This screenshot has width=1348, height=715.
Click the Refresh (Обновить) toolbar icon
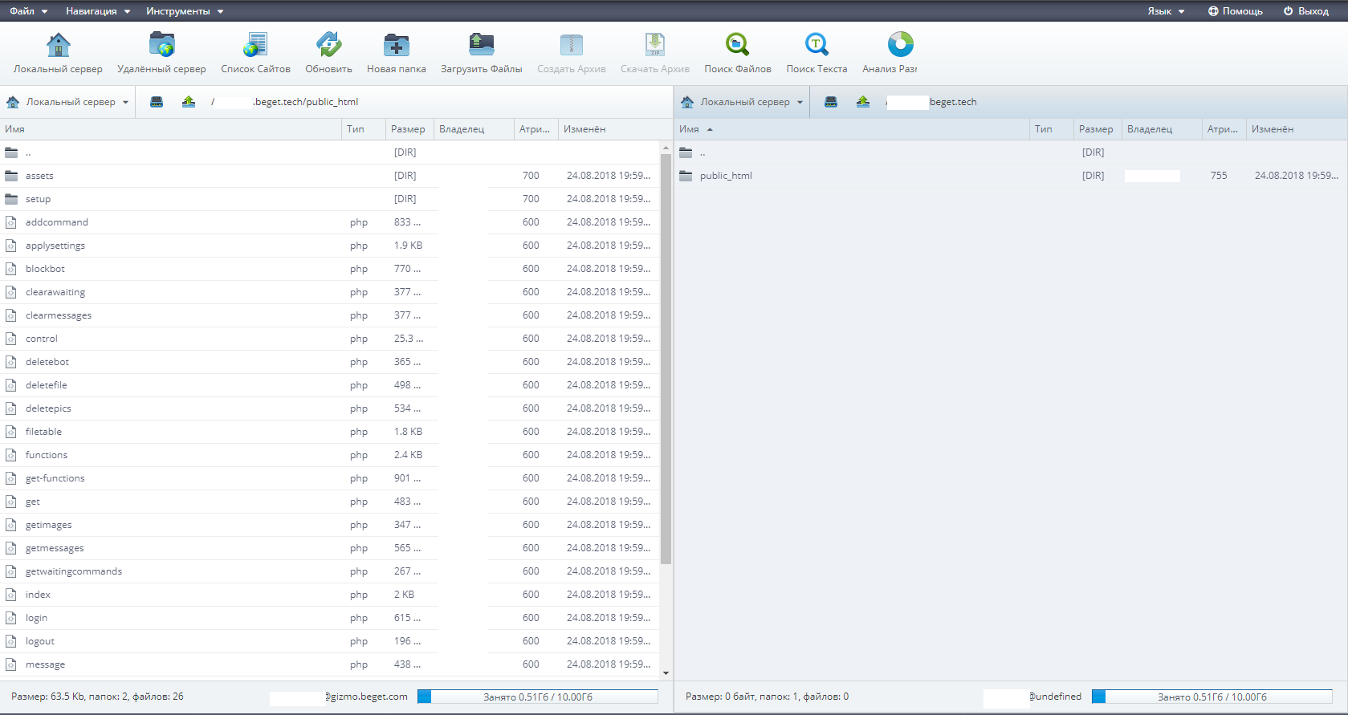point(328,45)
